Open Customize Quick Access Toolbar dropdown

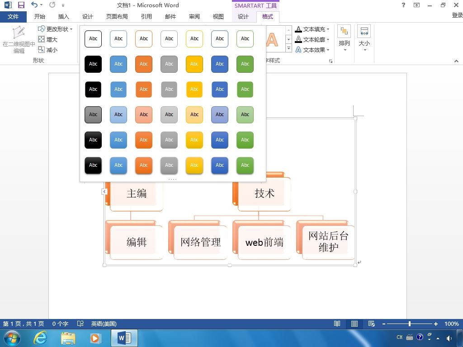pos(63,5)
